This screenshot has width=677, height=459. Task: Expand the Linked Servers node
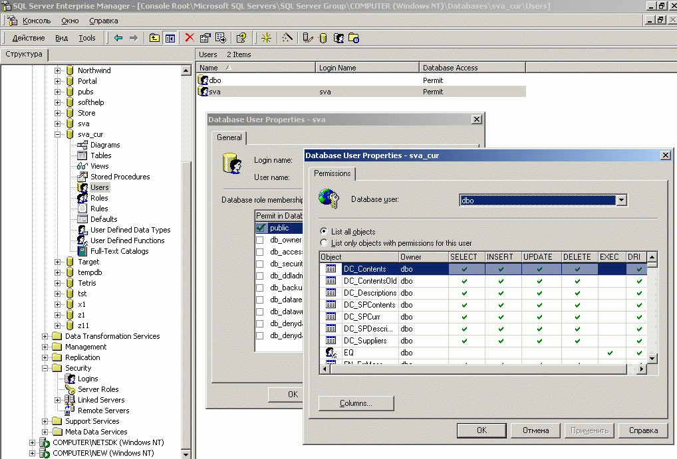(57, 401)
